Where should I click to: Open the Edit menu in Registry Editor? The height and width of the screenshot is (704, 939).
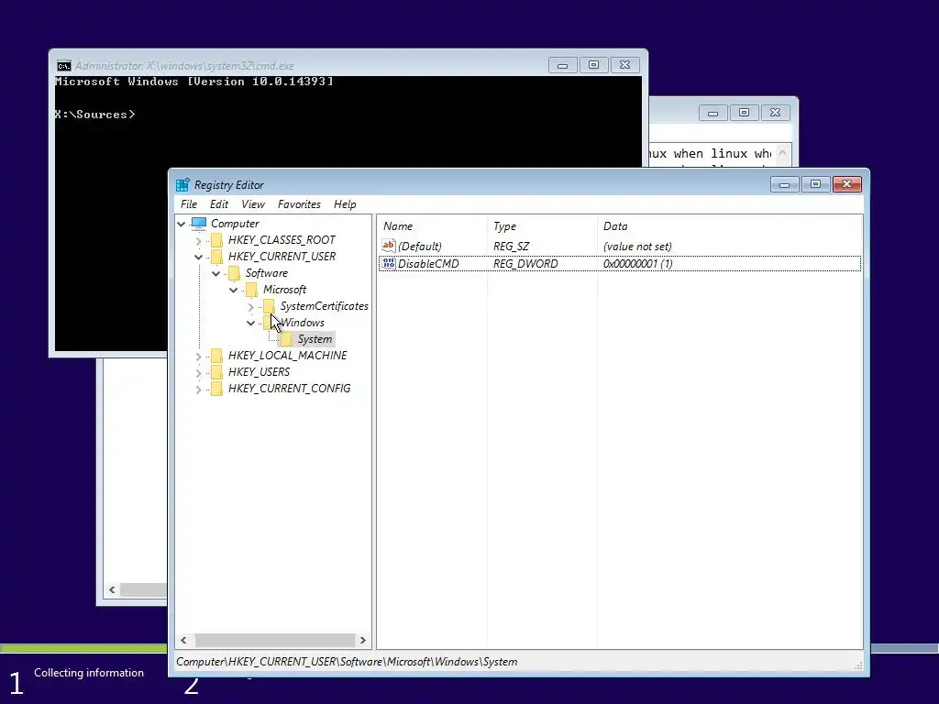click(x=219, y=204)
